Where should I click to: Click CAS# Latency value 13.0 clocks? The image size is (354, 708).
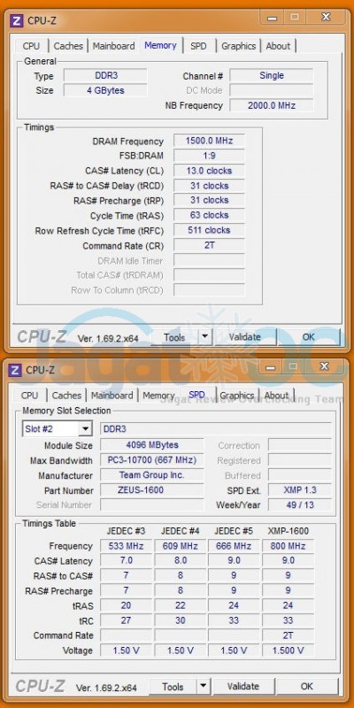pyautogui.click(x=209, y=171)
